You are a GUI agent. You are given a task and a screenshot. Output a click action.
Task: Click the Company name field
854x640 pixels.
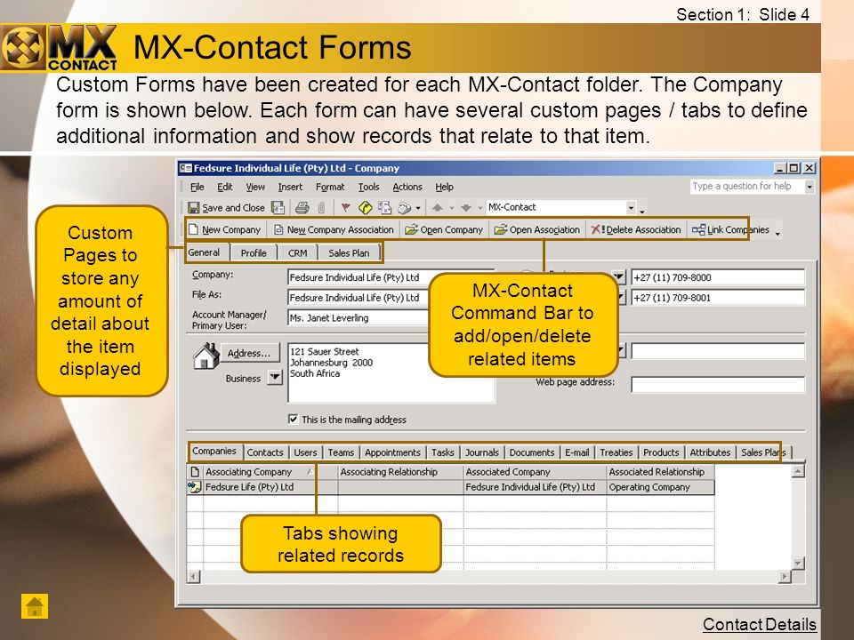(x=391, y=277)
